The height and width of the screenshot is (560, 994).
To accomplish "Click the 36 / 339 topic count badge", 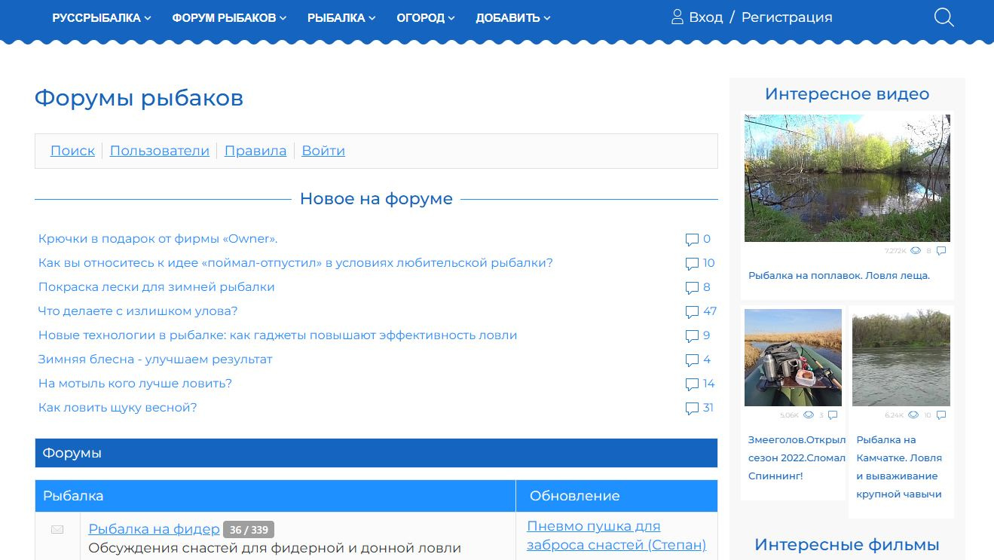I will (x=249, y=530).
